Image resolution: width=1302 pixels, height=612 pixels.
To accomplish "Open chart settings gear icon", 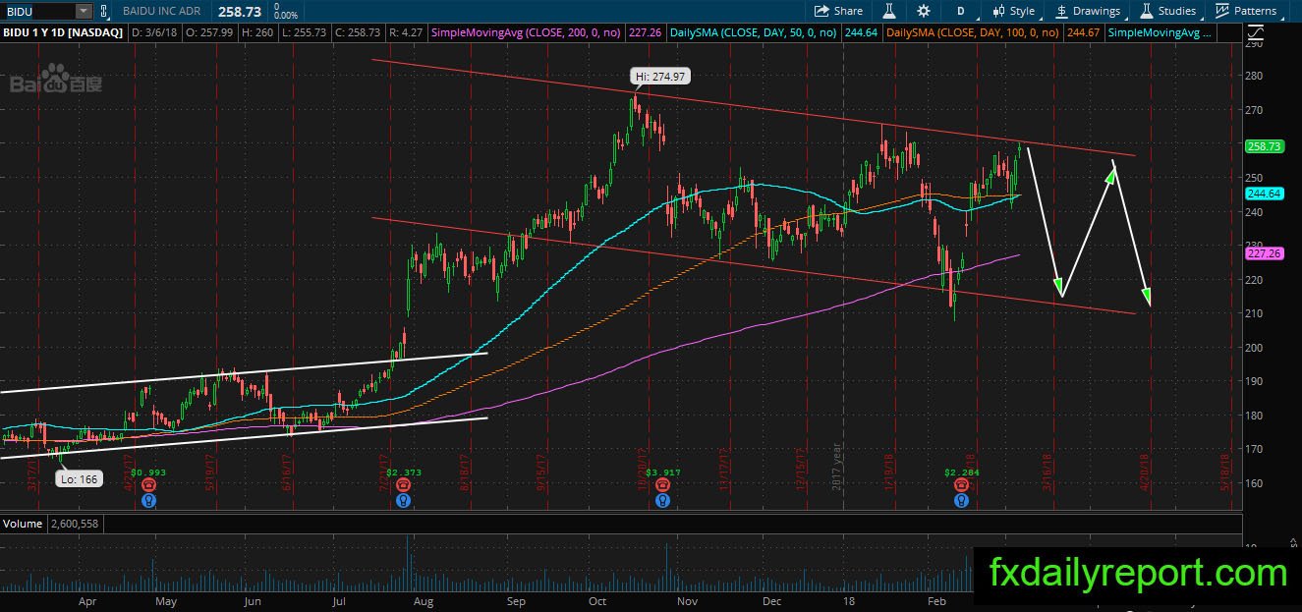I will 923,11.
